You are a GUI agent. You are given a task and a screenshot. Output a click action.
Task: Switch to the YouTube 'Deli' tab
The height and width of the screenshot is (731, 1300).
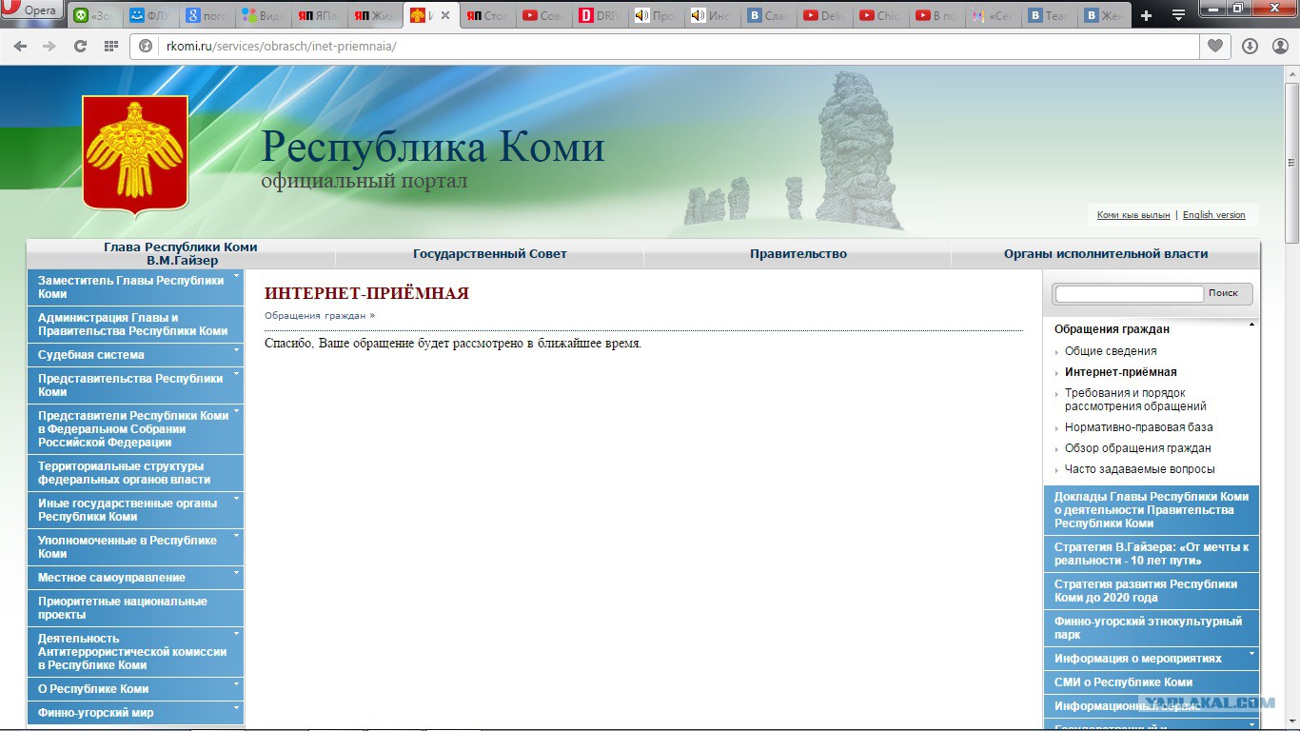coord(823,15)
